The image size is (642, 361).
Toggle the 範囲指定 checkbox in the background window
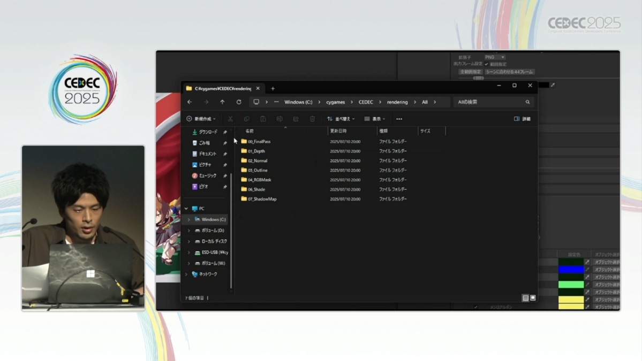pyautogui.click(x=486, y=64)
